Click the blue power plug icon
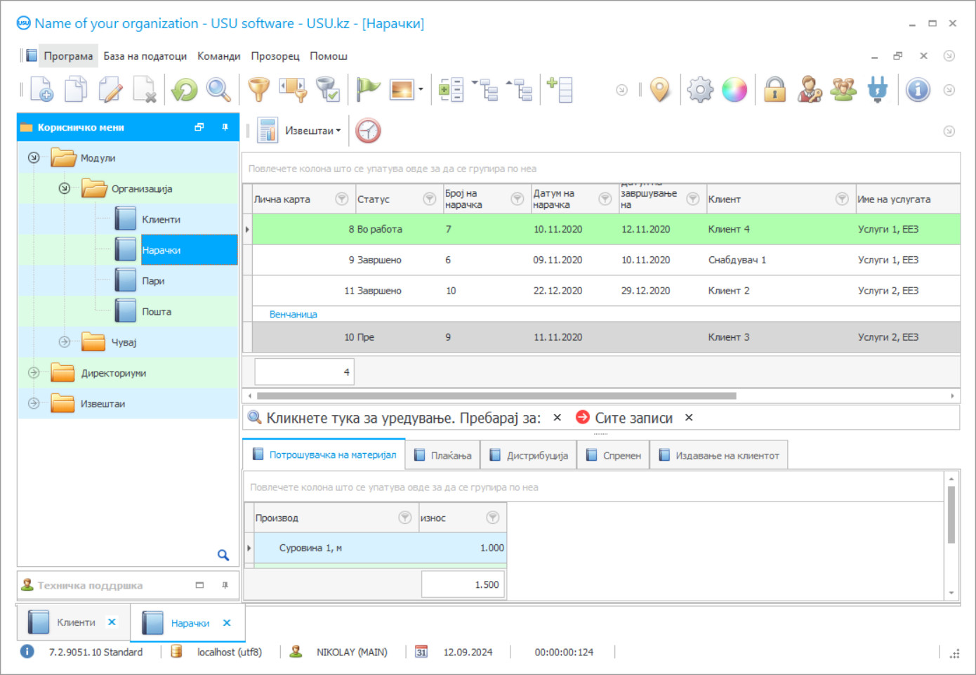This screenshot has width=976, height=675. click(x=878, y=89)
